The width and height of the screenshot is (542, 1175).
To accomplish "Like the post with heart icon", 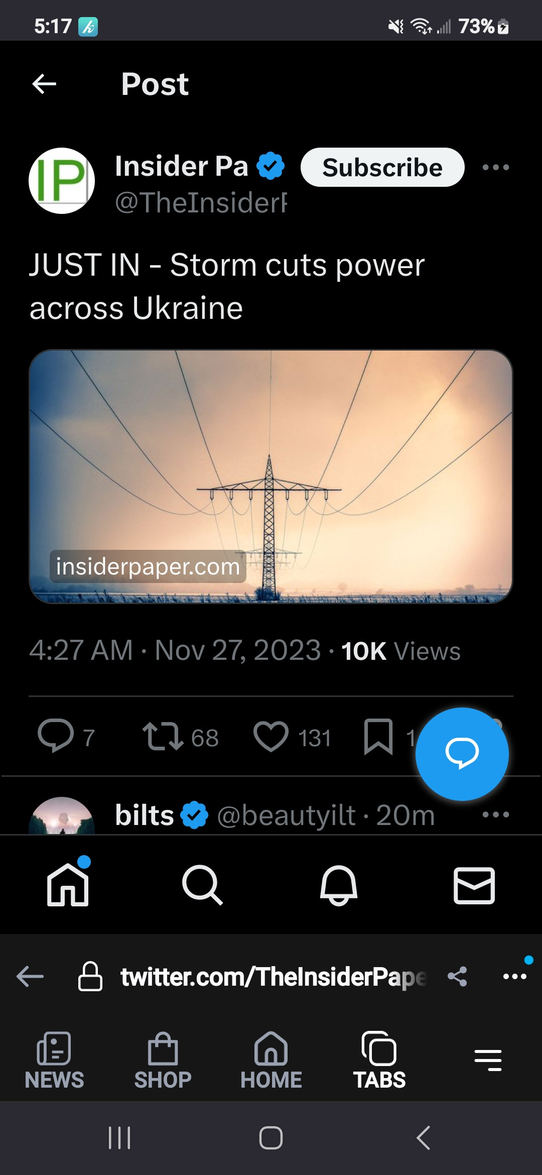I will (x=271, y=736).
